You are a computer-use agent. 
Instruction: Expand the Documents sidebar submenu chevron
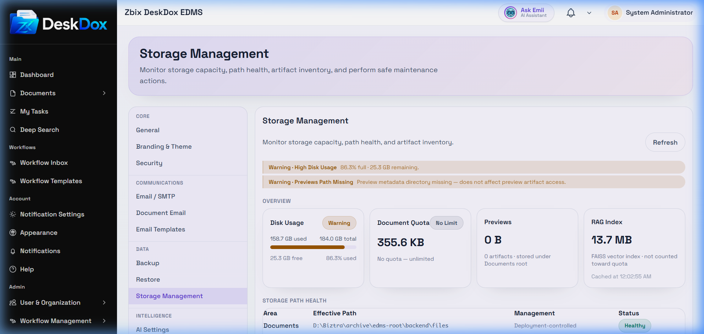point(104,93)
